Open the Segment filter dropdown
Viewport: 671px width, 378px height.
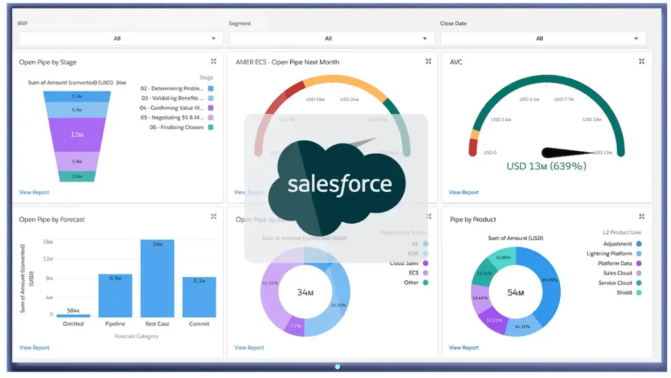coord(332,39)
